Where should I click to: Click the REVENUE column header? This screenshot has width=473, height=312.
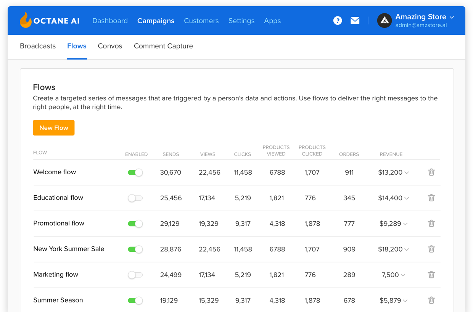coord(391,154)
